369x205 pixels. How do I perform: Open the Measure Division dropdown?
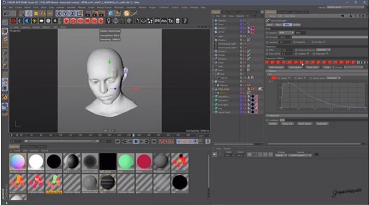click(324, 50)
